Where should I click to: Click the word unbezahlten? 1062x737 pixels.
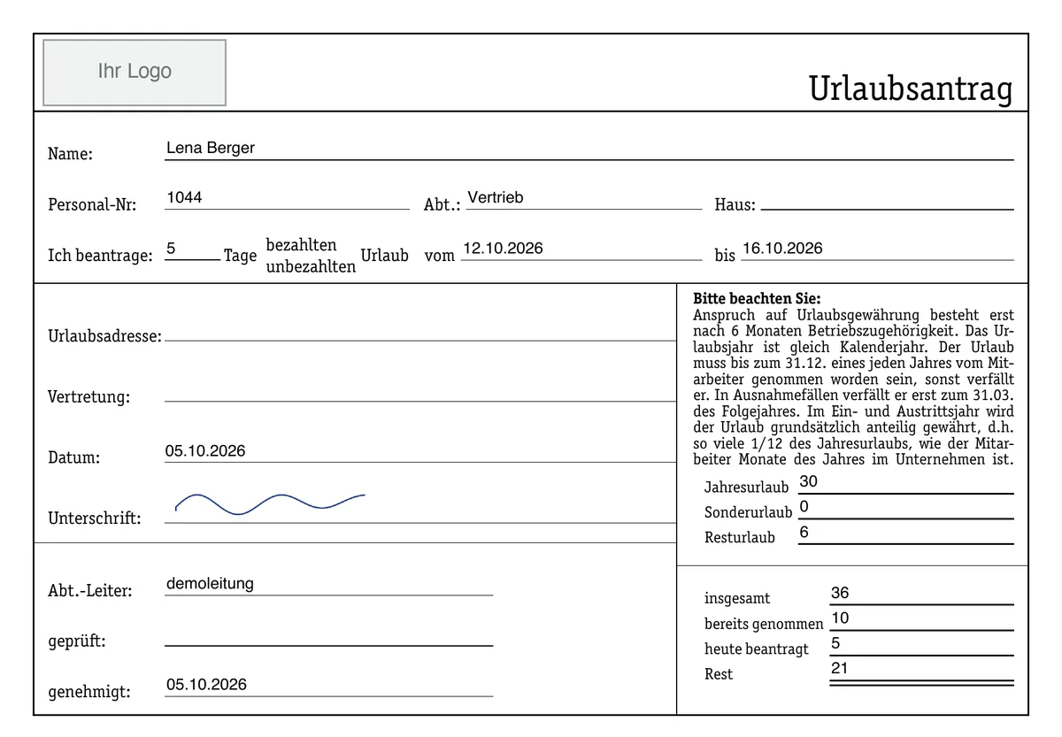tap(311, 266)
